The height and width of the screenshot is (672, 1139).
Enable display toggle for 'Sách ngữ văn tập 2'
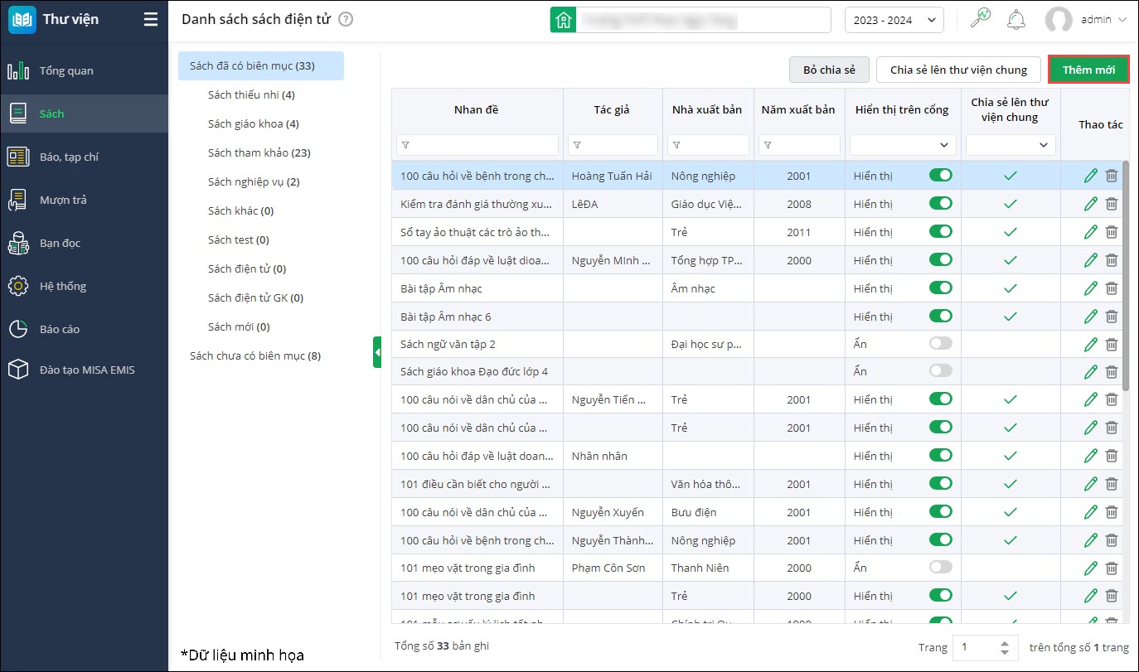(x=940, y=344)
